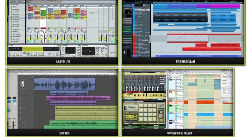The image size is (251, 137).
Task: Toggle Ableton track 6 activator button
Action: [62, 39]
